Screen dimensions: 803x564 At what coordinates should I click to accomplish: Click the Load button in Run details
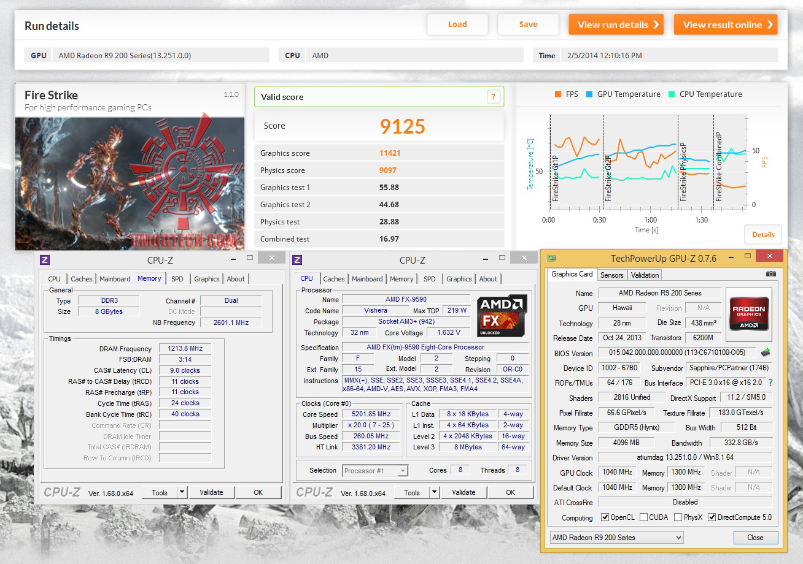(x=457, y=25)
